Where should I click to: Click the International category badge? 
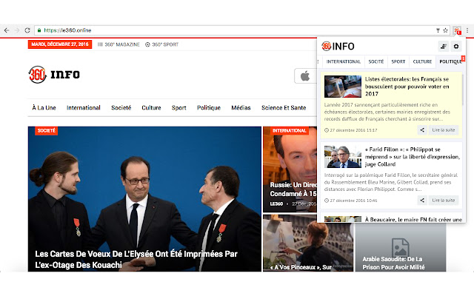(290, 130)
